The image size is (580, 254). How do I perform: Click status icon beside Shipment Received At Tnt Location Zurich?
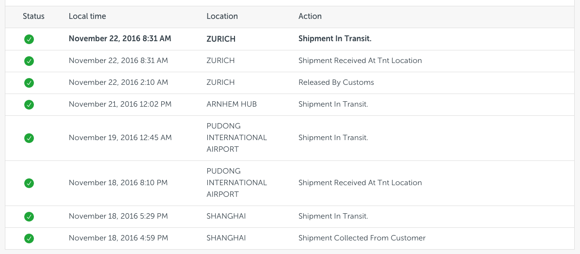tap(29, 61)
